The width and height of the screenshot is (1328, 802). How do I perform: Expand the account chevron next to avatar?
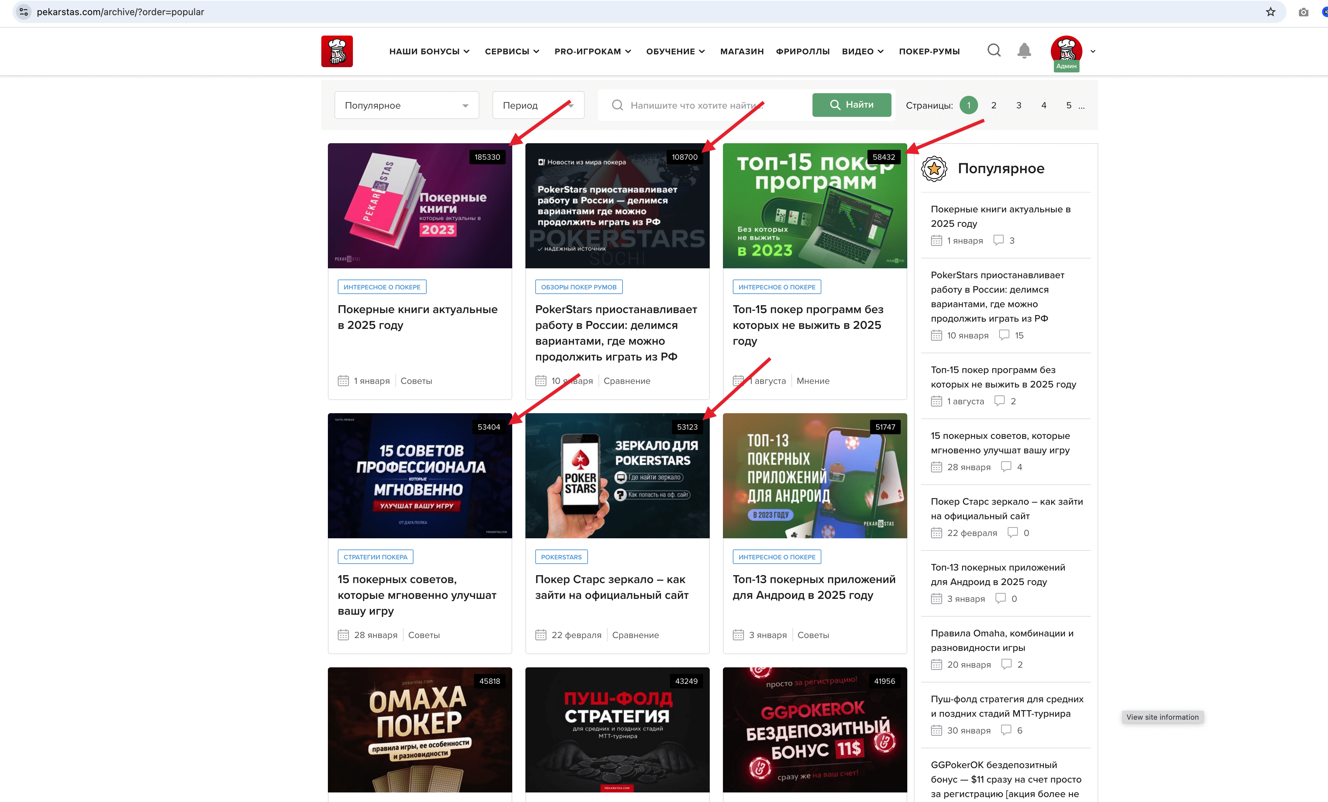point(1093,51)
